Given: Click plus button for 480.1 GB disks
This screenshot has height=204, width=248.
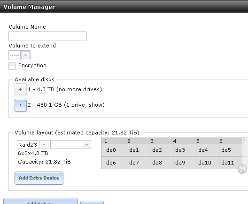Looking at the screenshot, I should (x=21, y=105).
